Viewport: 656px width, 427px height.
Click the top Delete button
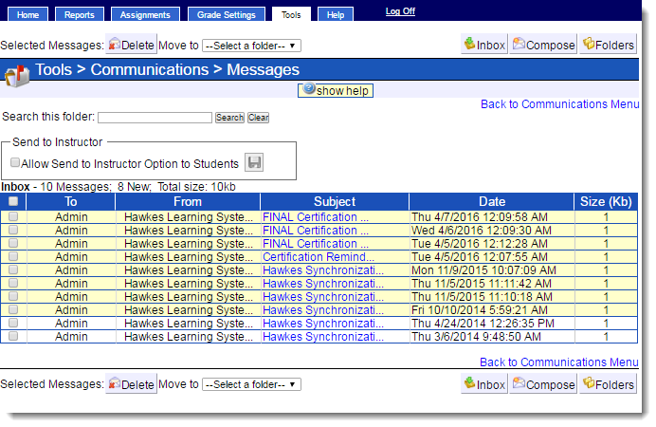(x=132, y=45)
